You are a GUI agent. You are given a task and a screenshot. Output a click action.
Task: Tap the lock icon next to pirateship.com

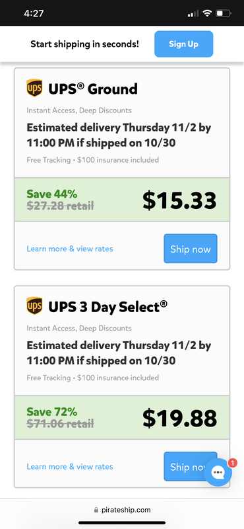[96, 510]
